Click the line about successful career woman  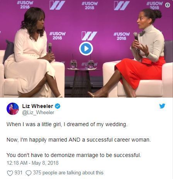(x=79, y=140)
